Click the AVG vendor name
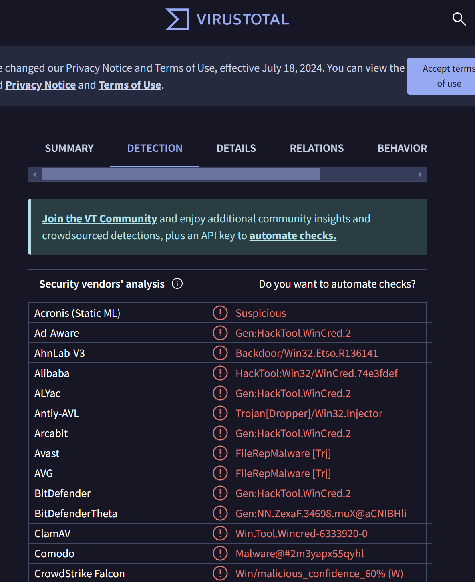The width and height of the screenshot is (475, 582). [x=44, y=473]
